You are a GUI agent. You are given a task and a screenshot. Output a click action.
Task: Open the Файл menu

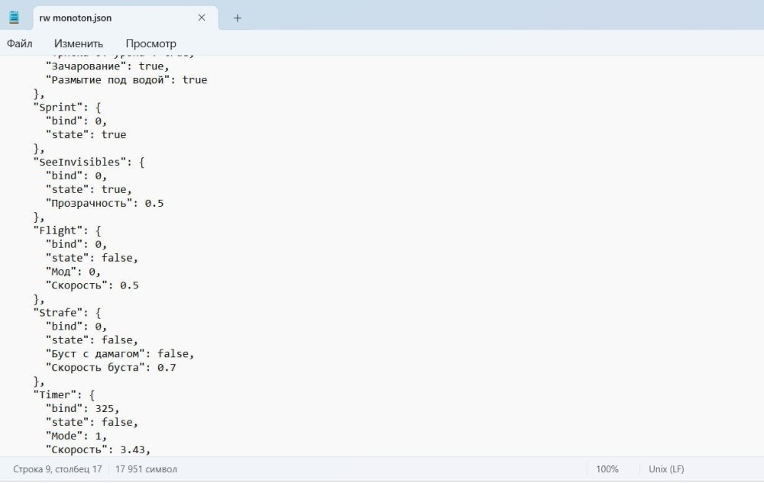point(20,43)
